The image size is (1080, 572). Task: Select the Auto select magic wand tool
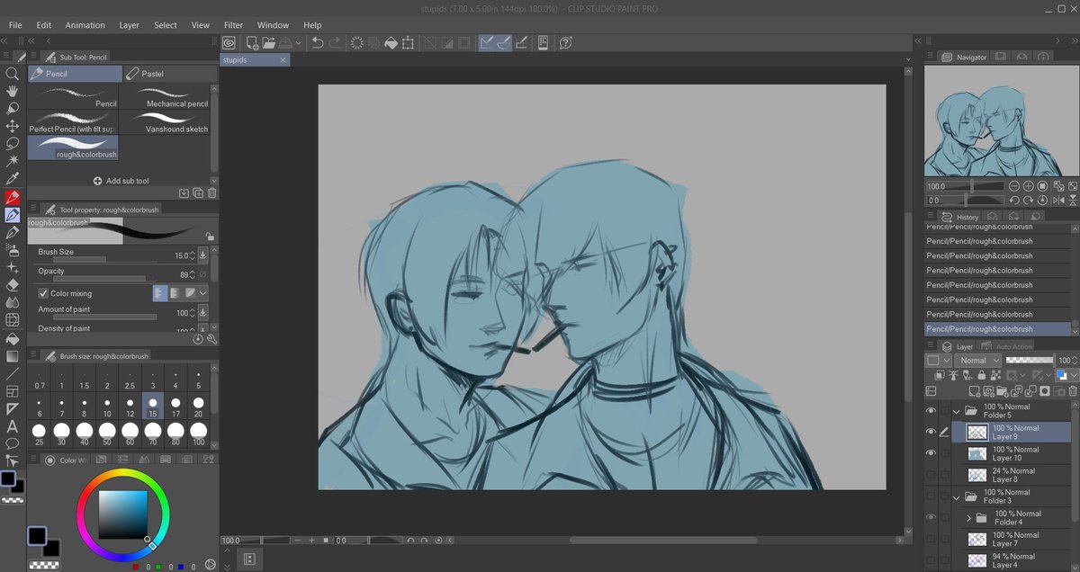pyautogui.click(x=13, y=160)
